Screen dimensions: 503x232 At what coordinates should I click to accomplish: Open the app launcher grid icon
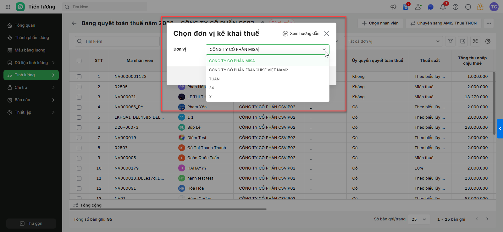click(8, 7)
